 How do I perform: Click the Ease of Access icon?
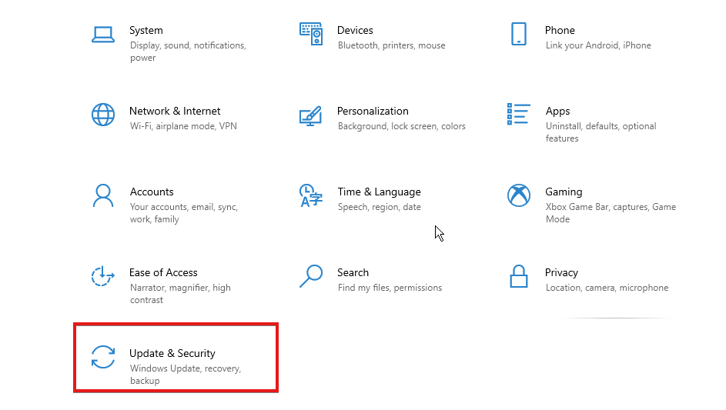coord(103,276)
